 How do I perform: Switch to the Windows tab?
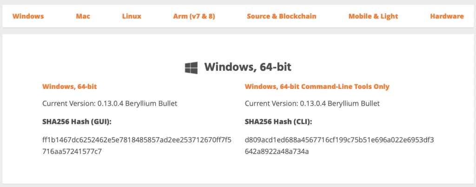(28, 16)
